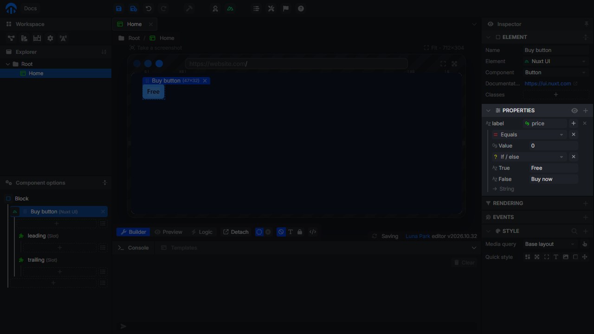Click the hammer build icon

tap(189, 8)
